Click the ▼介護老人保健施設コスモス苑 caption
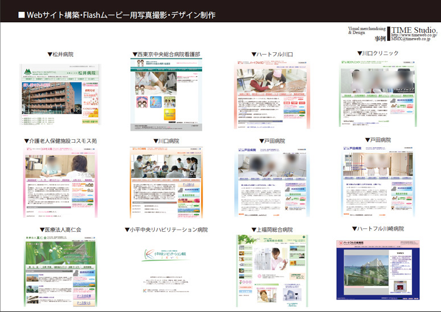The width and height of the screenshot is (441, 312). click(x=60, y=141)
